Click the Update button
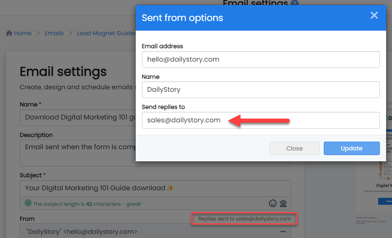 pyautogui.click(x=351, y=148)
